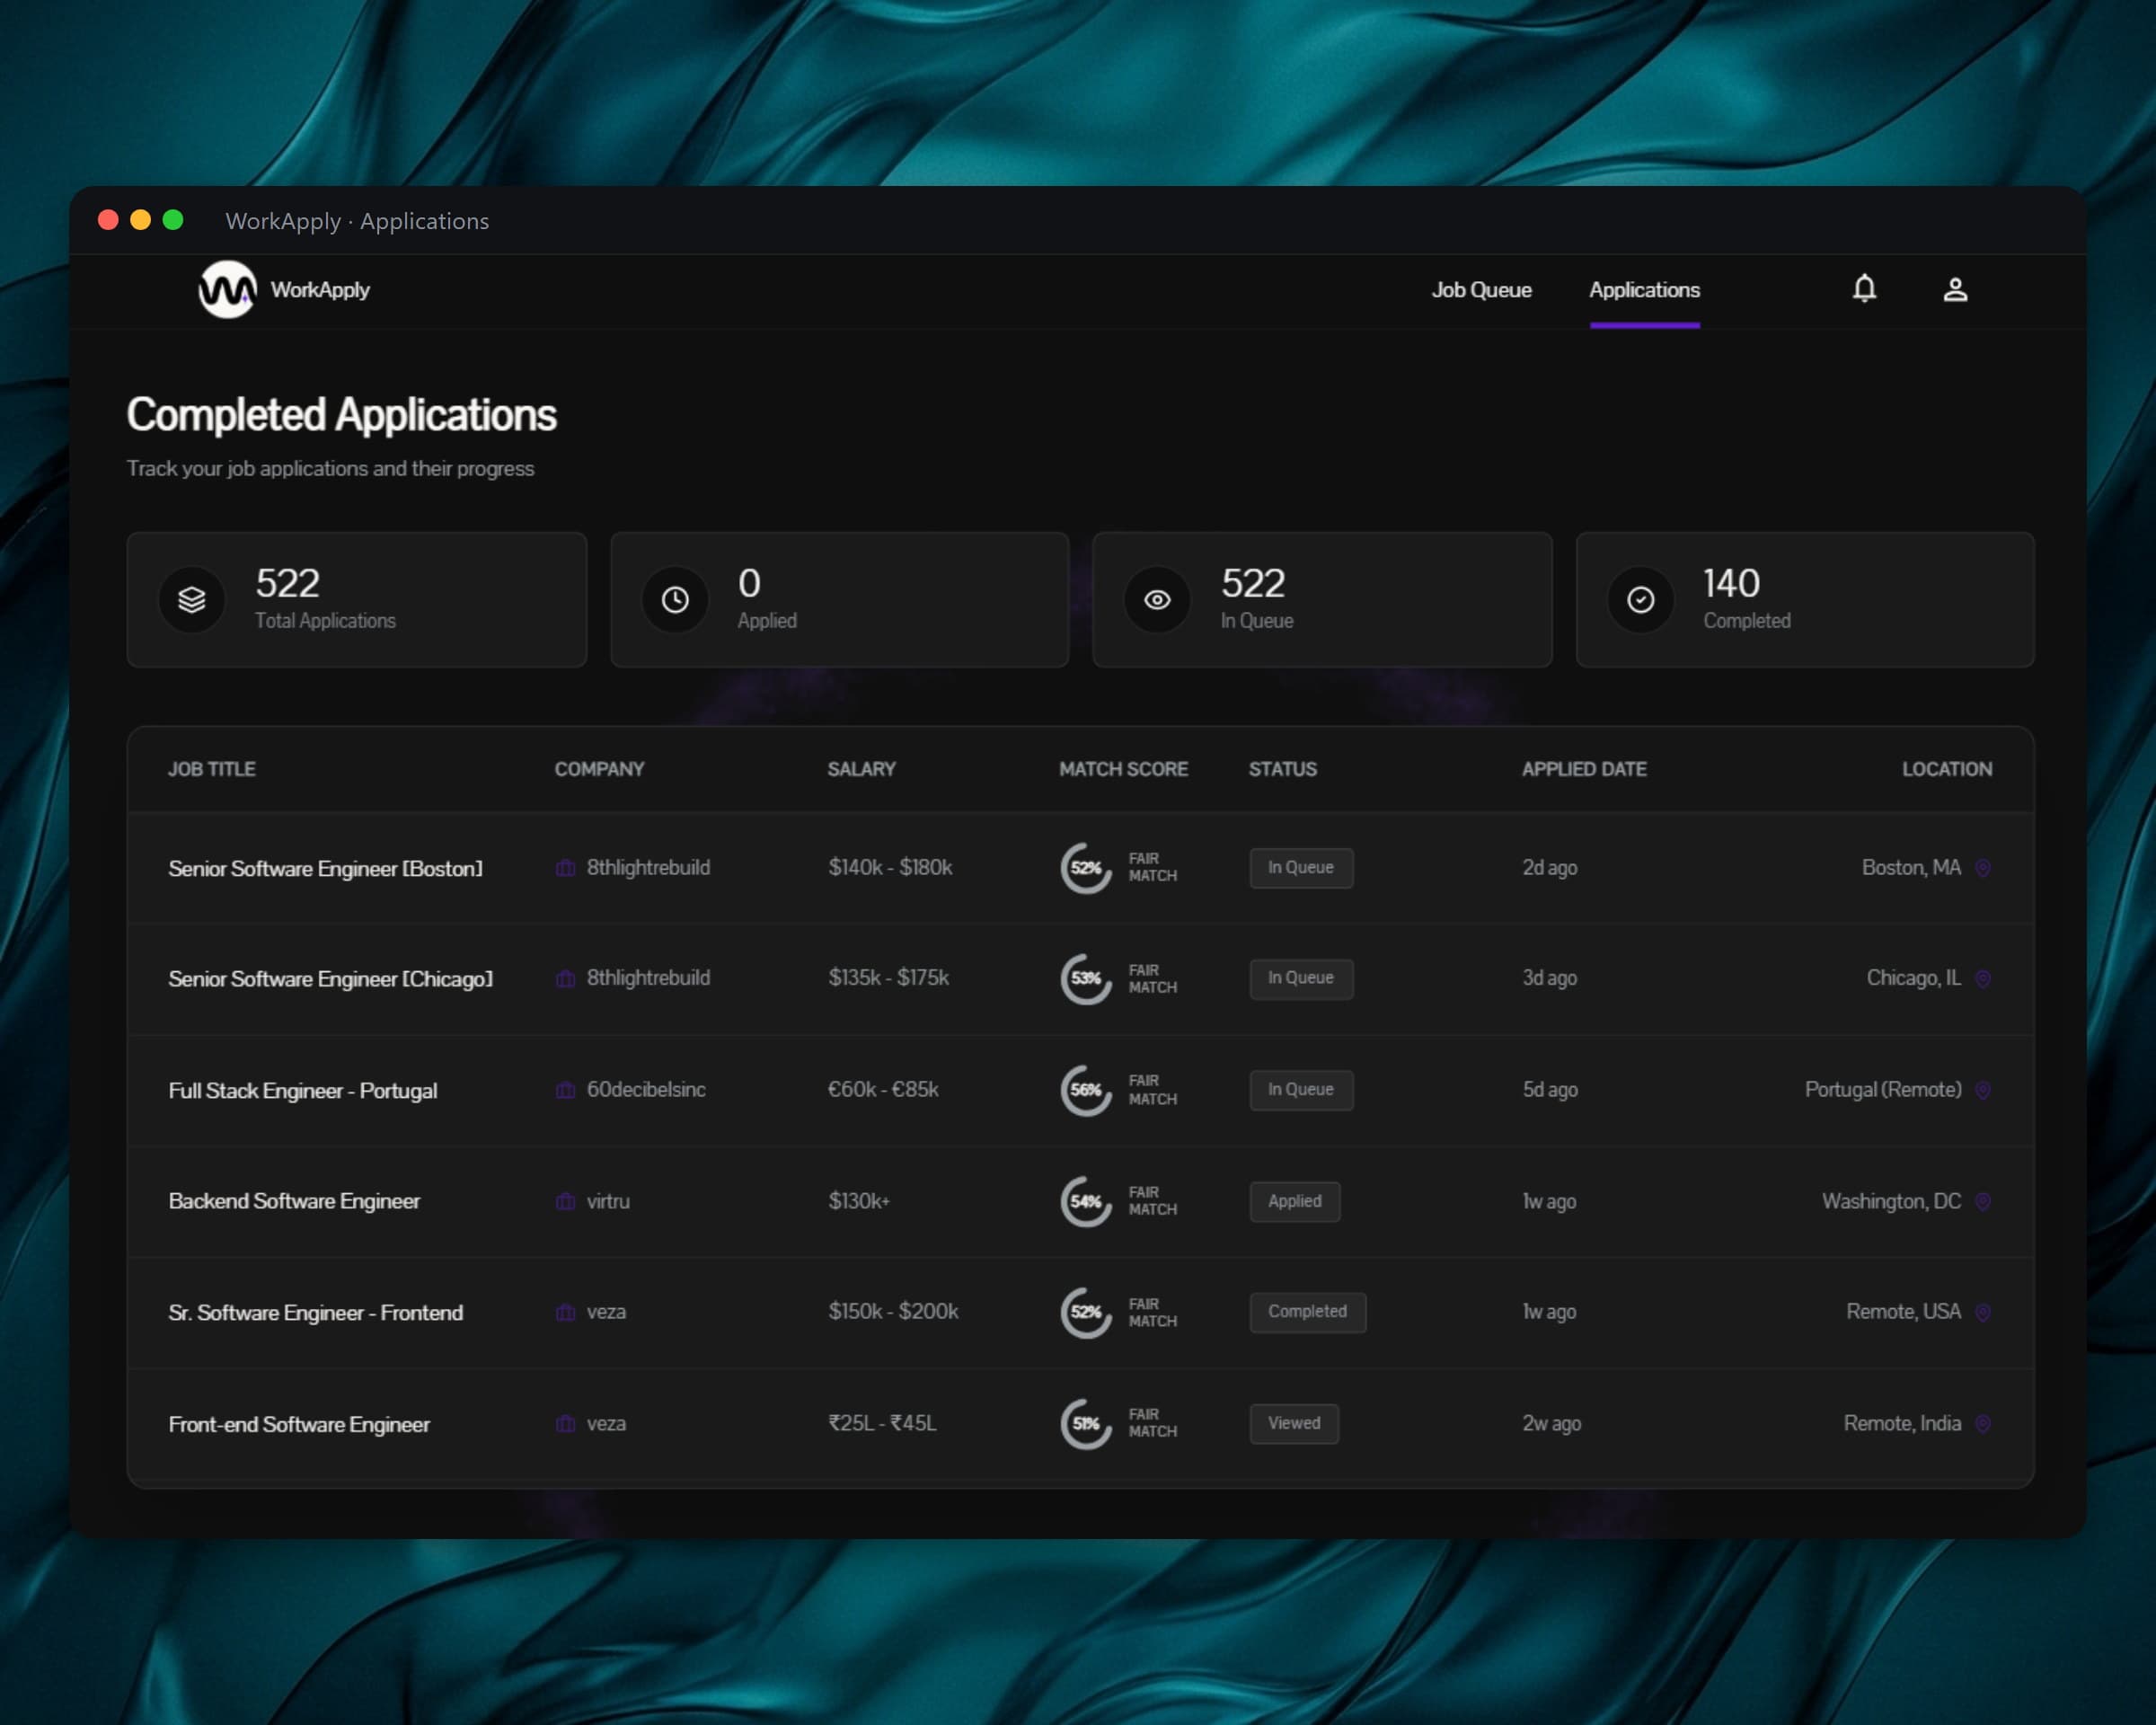Image resolution: width=2156 pixels, height=1725 pixels.
Task: Click In Queue status for Chicago job
Action: click(1301, 978)
